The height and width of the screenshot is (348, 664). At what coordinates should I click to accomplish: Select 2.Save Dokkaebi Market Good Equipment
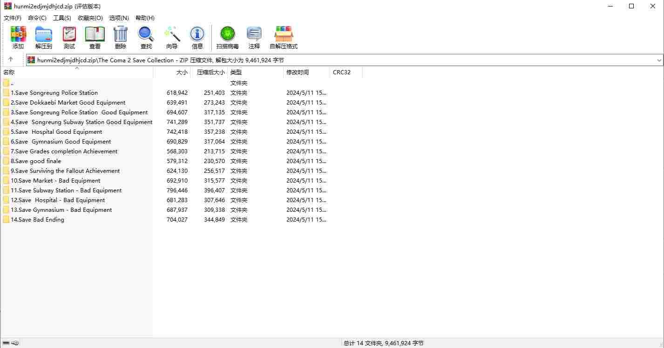68,103
